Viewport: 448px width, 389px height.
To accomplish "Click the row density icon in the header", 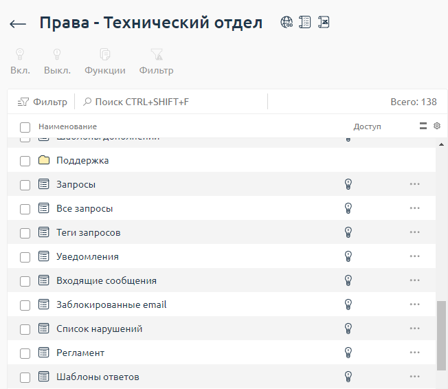I will point(423,126).
